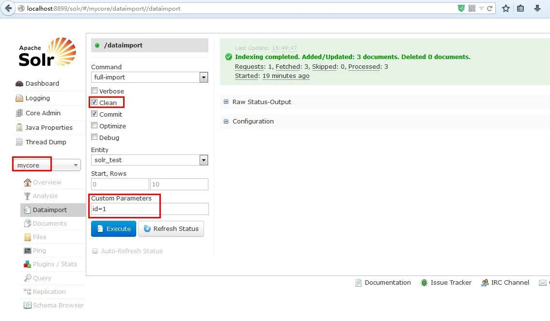550x321 pixels.
Task: Click the /dataimport handler header
Action: pyautogui.click(x=150, y=45)
